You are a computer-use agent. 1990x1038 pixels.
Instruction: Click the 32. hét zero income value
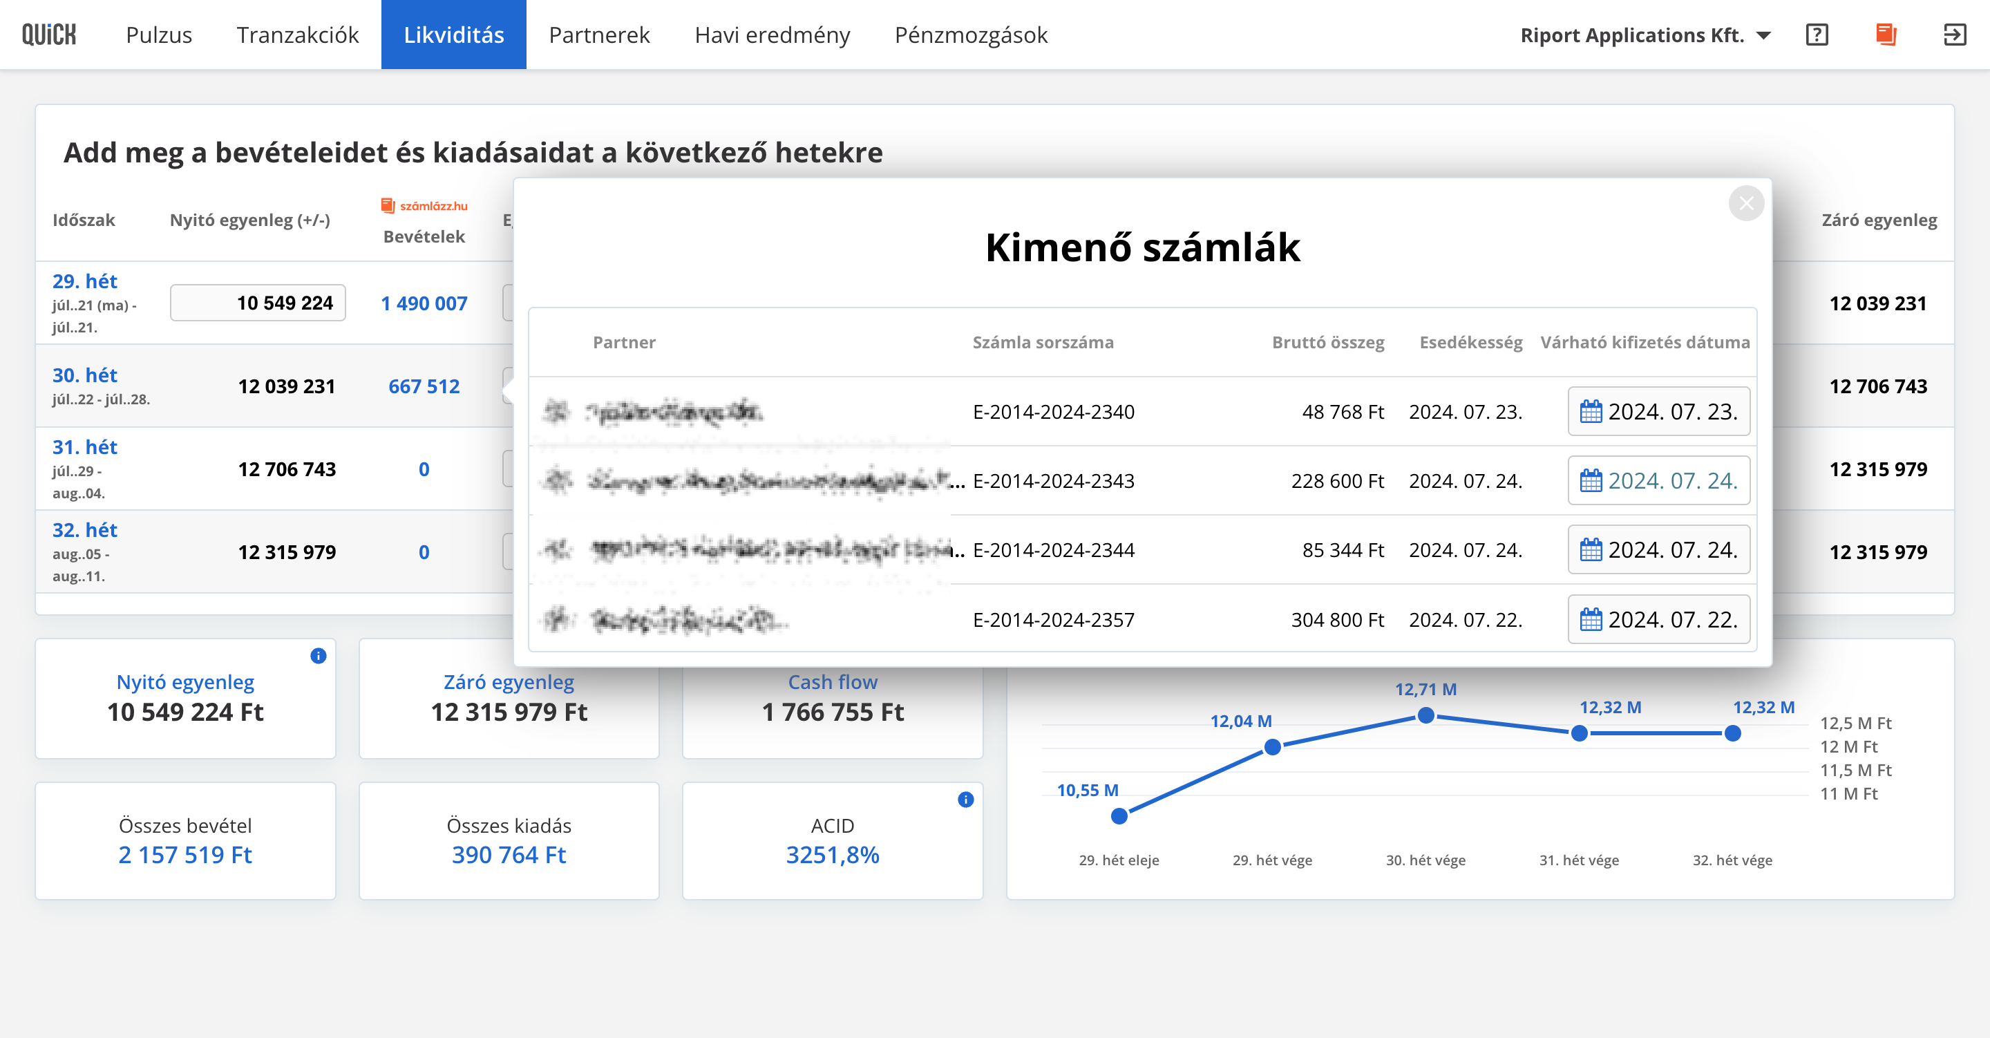pyautogui.click(x=424, y=553)
